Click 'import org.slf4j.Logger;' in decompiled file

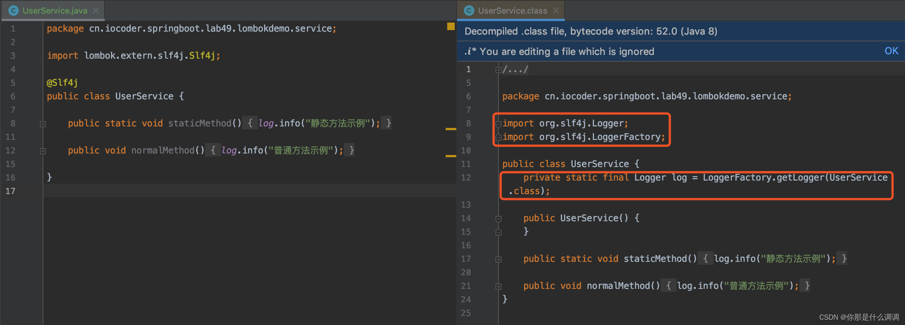[565, 123]
